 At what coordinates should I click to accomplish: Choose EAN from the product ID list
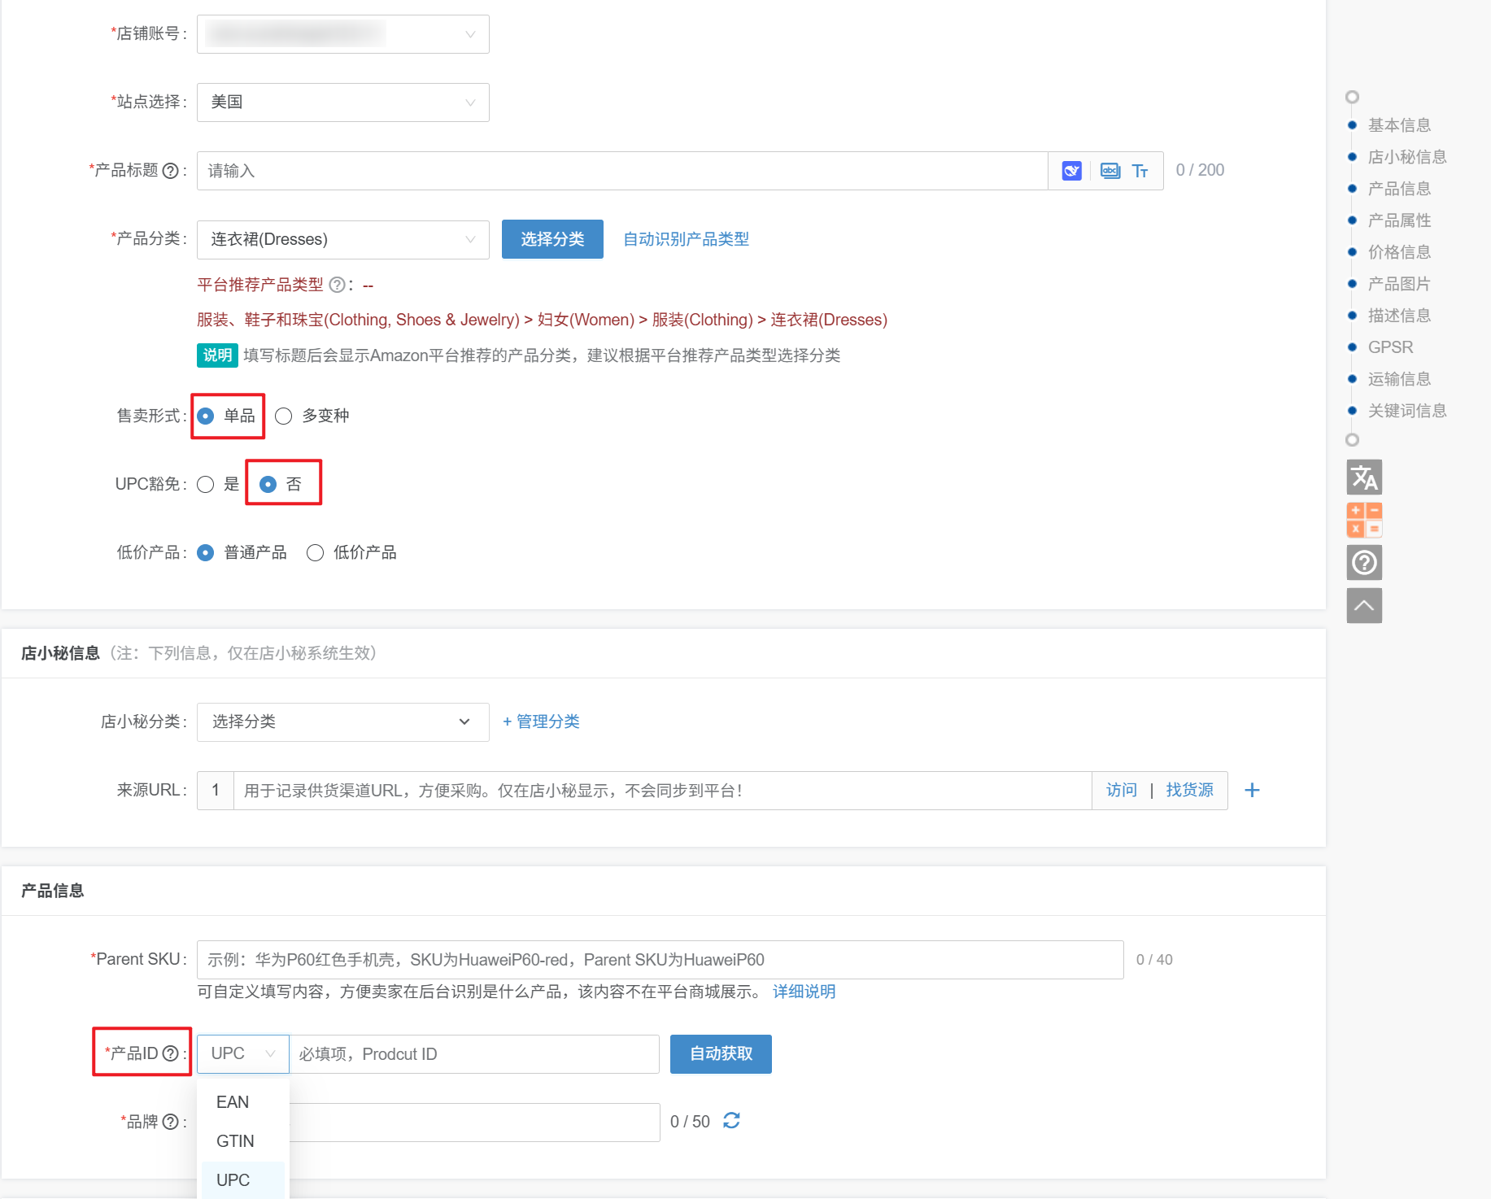233,1102
